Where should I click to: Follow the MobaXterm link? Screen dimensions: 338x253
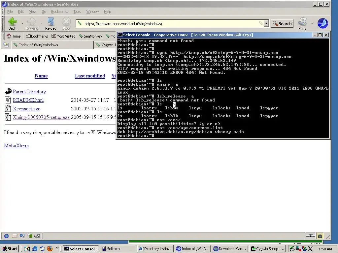tap(17, 146)
